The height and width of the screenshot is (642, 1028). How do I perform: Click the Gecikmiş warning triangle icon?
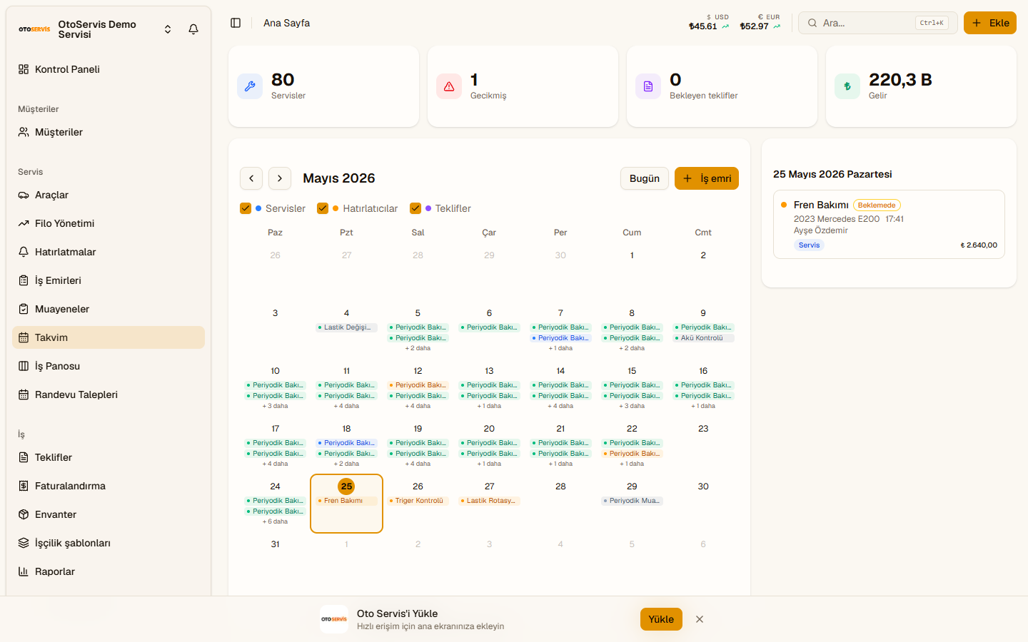point(449,86)
